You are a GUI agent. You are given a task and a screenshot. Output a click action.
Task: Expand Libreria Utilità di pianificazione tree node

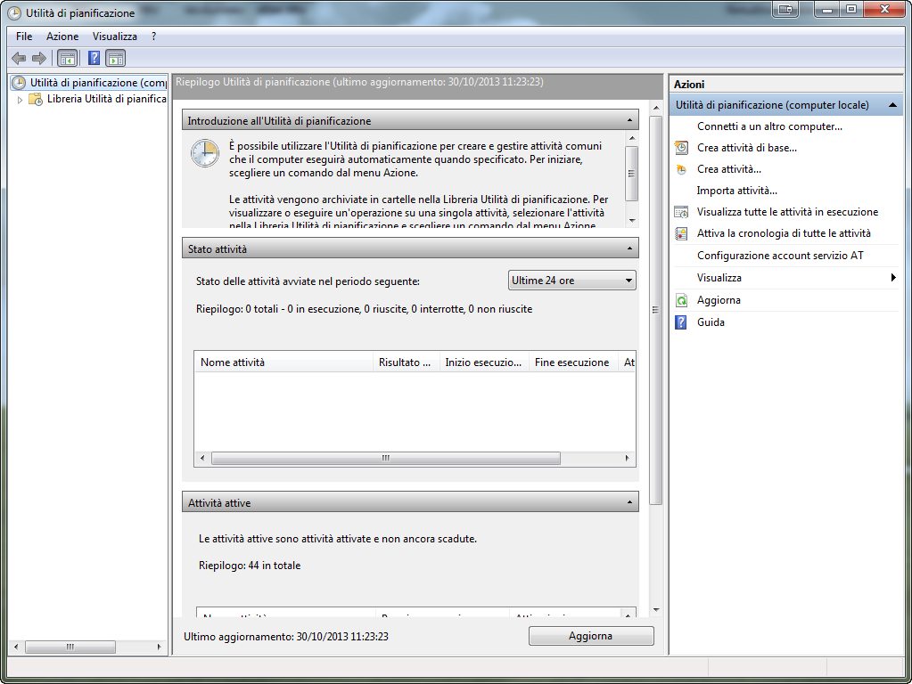coord(21,100)
